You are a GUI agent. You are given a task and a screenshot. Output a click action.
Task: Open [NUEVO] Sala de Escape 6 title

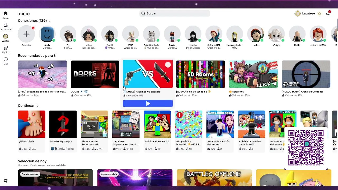[193, 92]
